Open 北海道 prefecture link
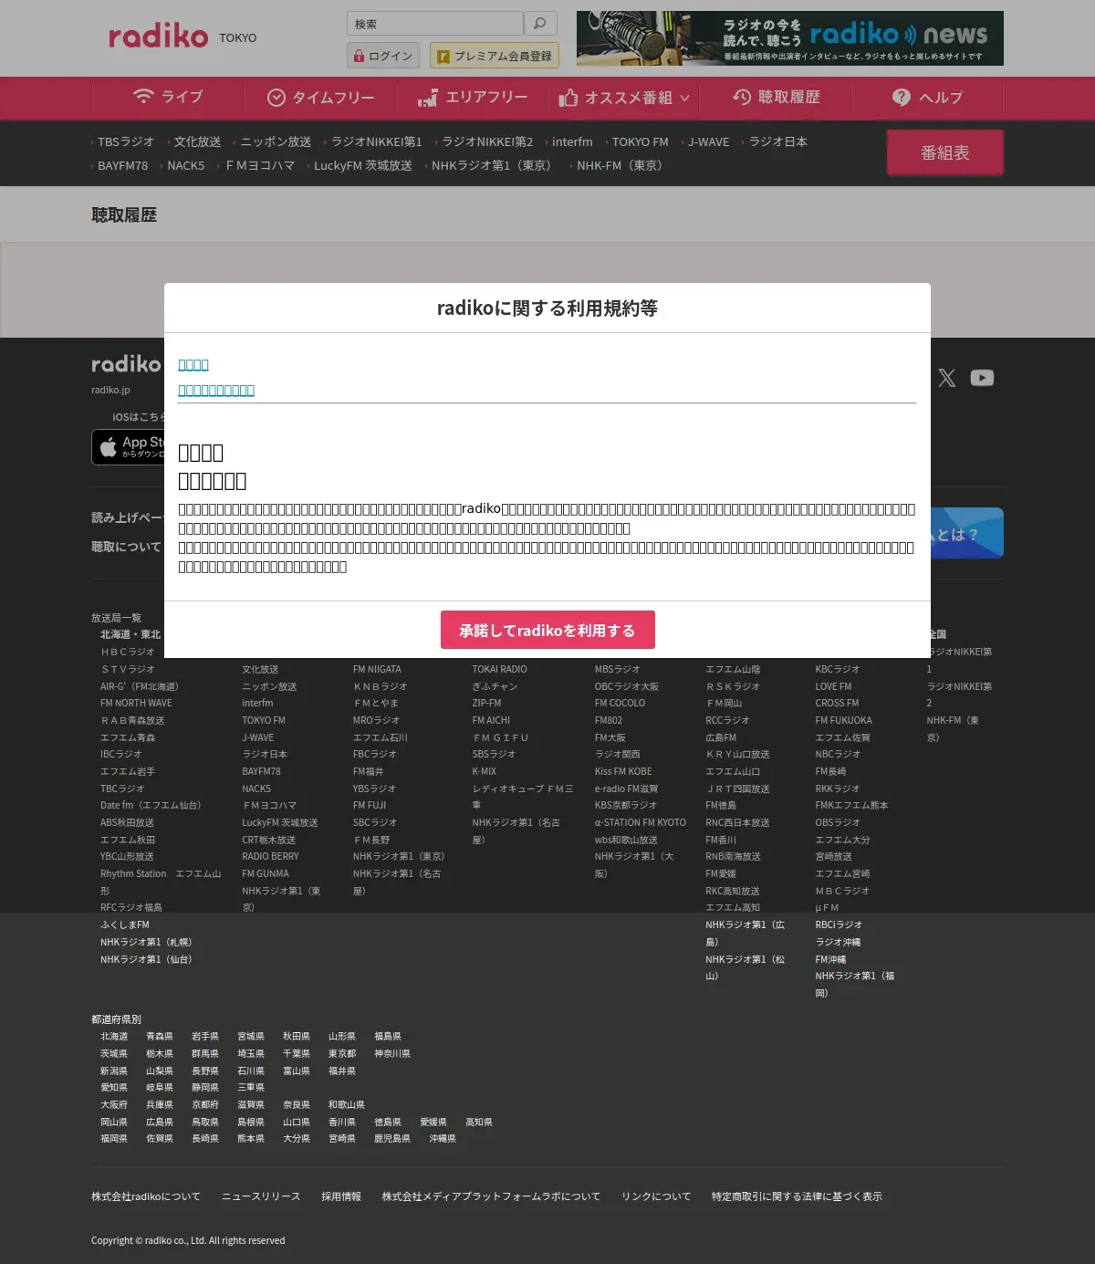The image size is (1095, 1264). pos(114,1037)
